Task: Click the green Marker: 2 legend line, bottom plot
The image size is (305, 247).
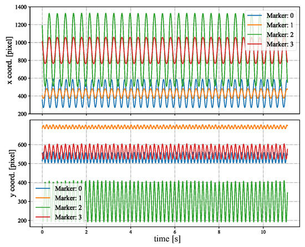Action: [43, 207]
